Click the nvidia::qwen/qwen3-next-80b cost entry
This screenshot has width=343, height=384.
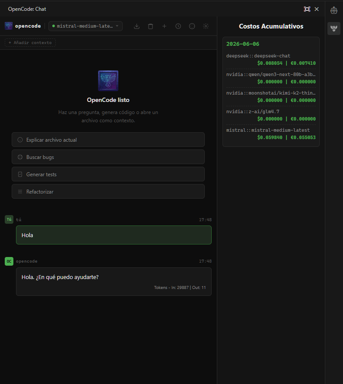[x=271, y=78]
